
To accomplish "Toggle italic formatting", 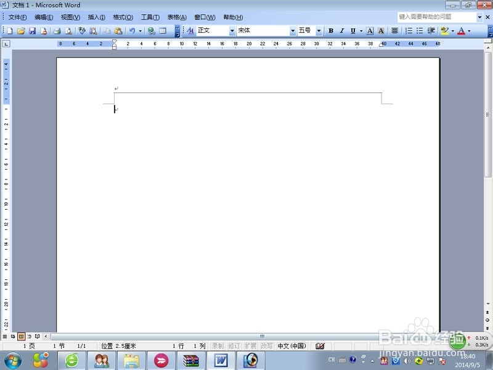I will pos(342,31).
